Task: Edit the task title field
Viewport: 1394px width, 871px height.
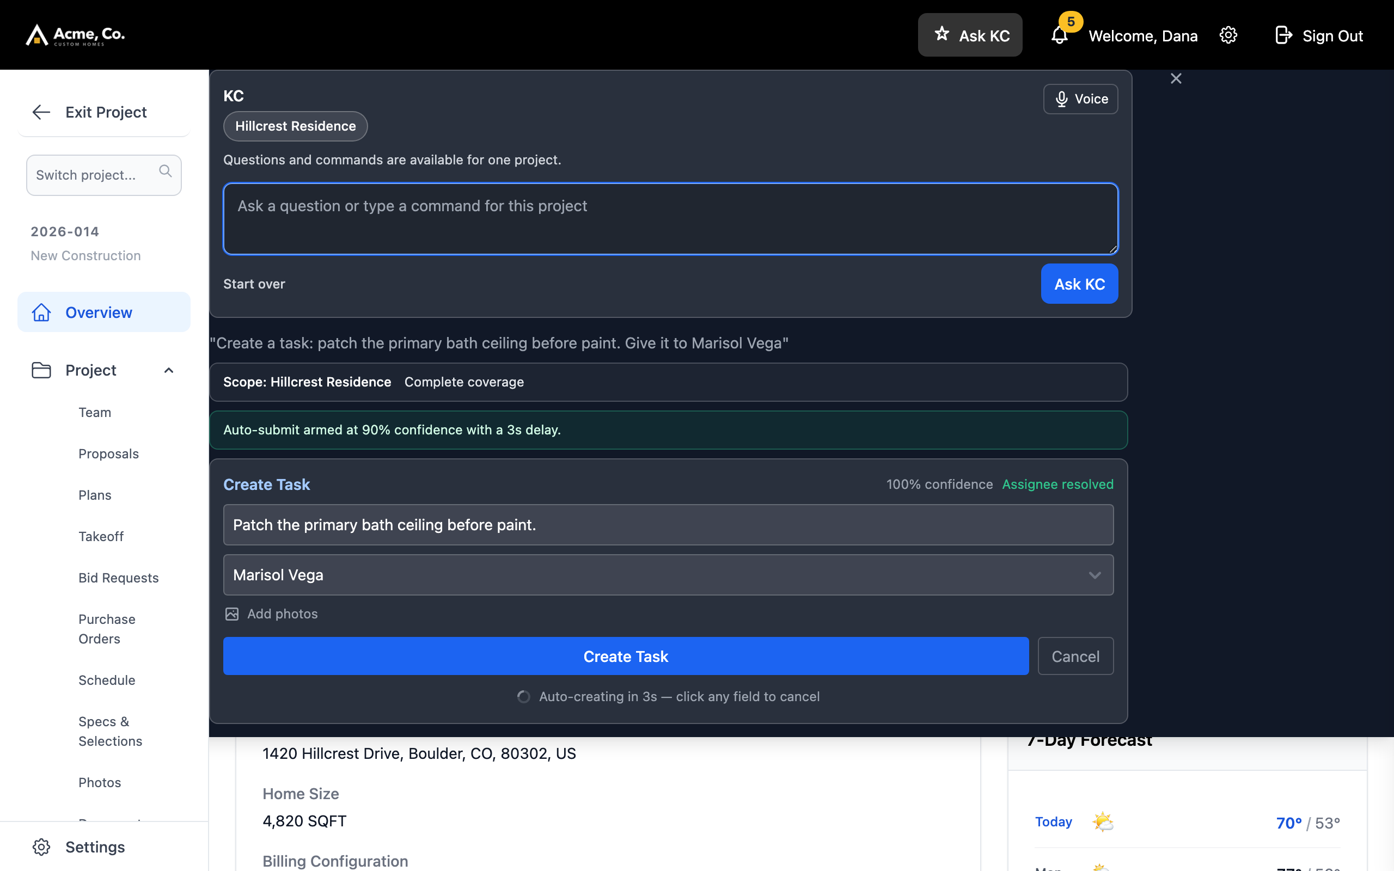Action: point(668,525)
